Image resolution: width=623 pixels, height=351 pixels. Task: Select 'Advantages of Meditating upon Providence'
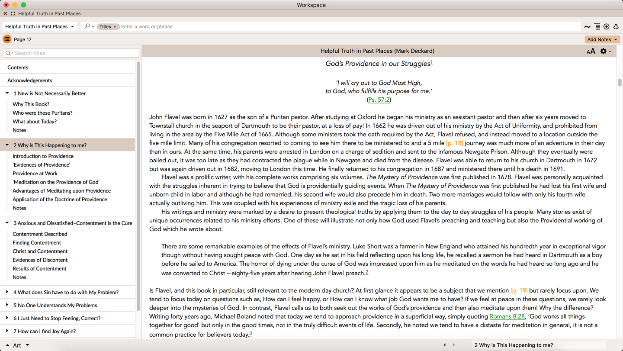[61, 191]
